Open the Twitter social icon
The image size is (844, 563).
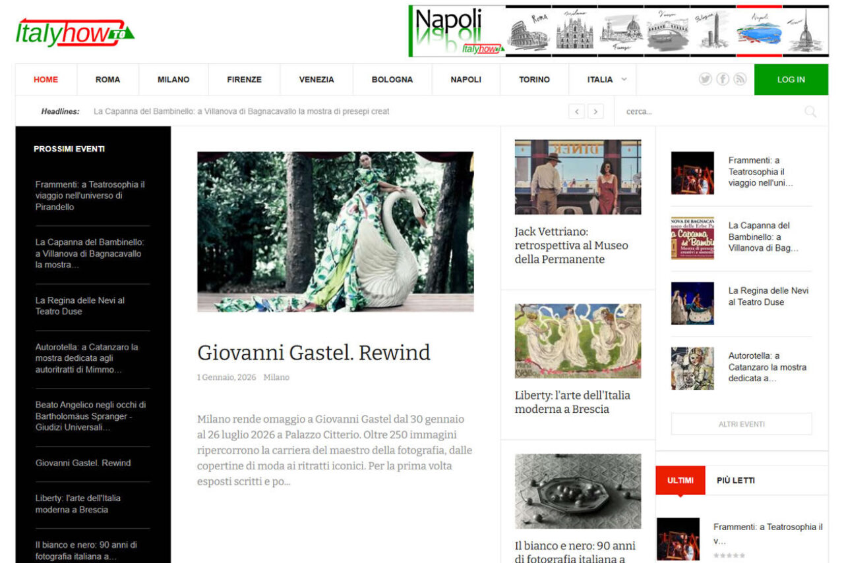point(705,79)
